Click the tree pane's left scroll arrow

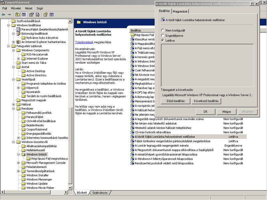coord(2,192)
